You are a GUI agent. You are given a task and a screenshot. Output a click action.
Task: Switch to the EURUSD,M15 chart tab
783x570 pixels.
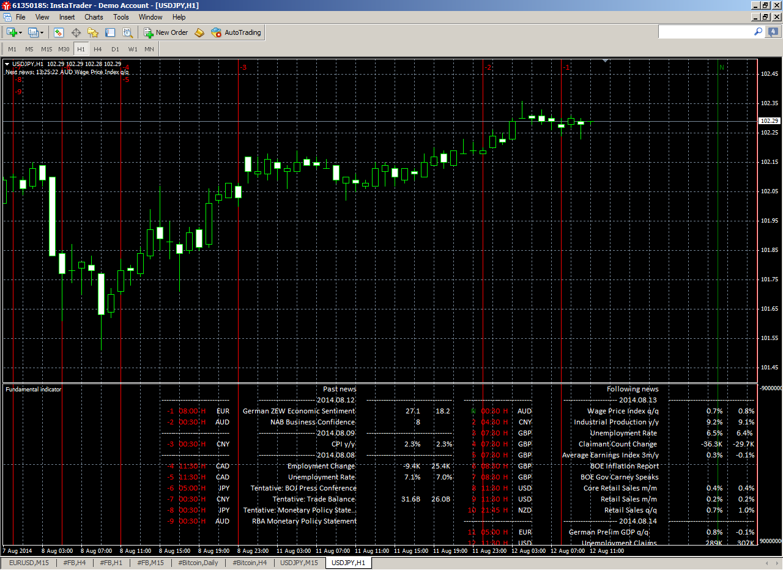pos(29,563)
